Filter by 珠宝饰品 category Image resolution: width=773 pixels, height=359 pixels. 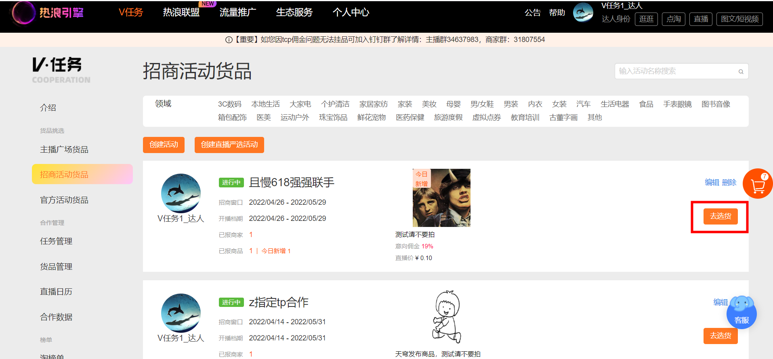point(333,118)
